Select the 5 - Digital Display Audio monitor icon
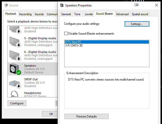Image resolution: width=162 pixels, height=124 pixels. (15, 42)
